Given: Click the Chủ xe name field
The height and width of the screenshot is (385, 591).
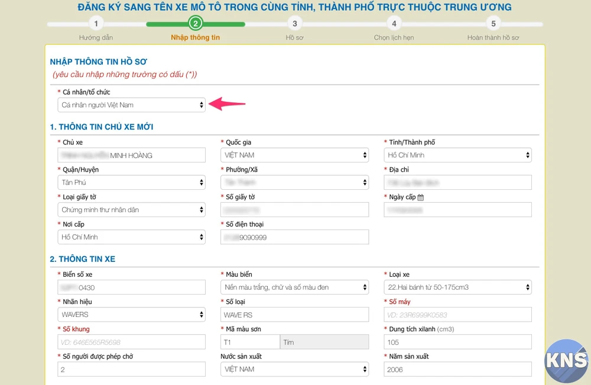Looking at the screenshot, I should coord(131,156).
